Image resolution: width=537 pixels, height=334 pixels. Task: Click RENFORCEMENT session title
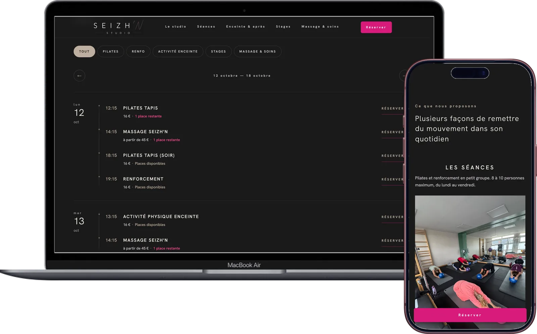143,179
